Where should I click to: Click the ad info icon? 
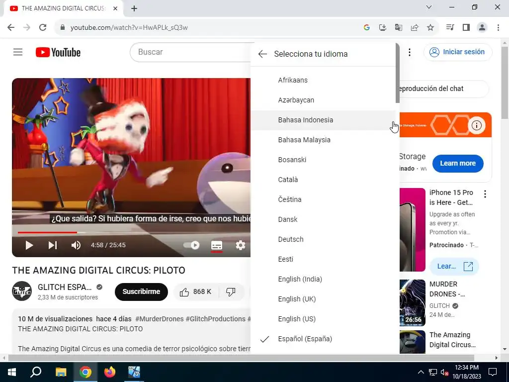(476, 125)
